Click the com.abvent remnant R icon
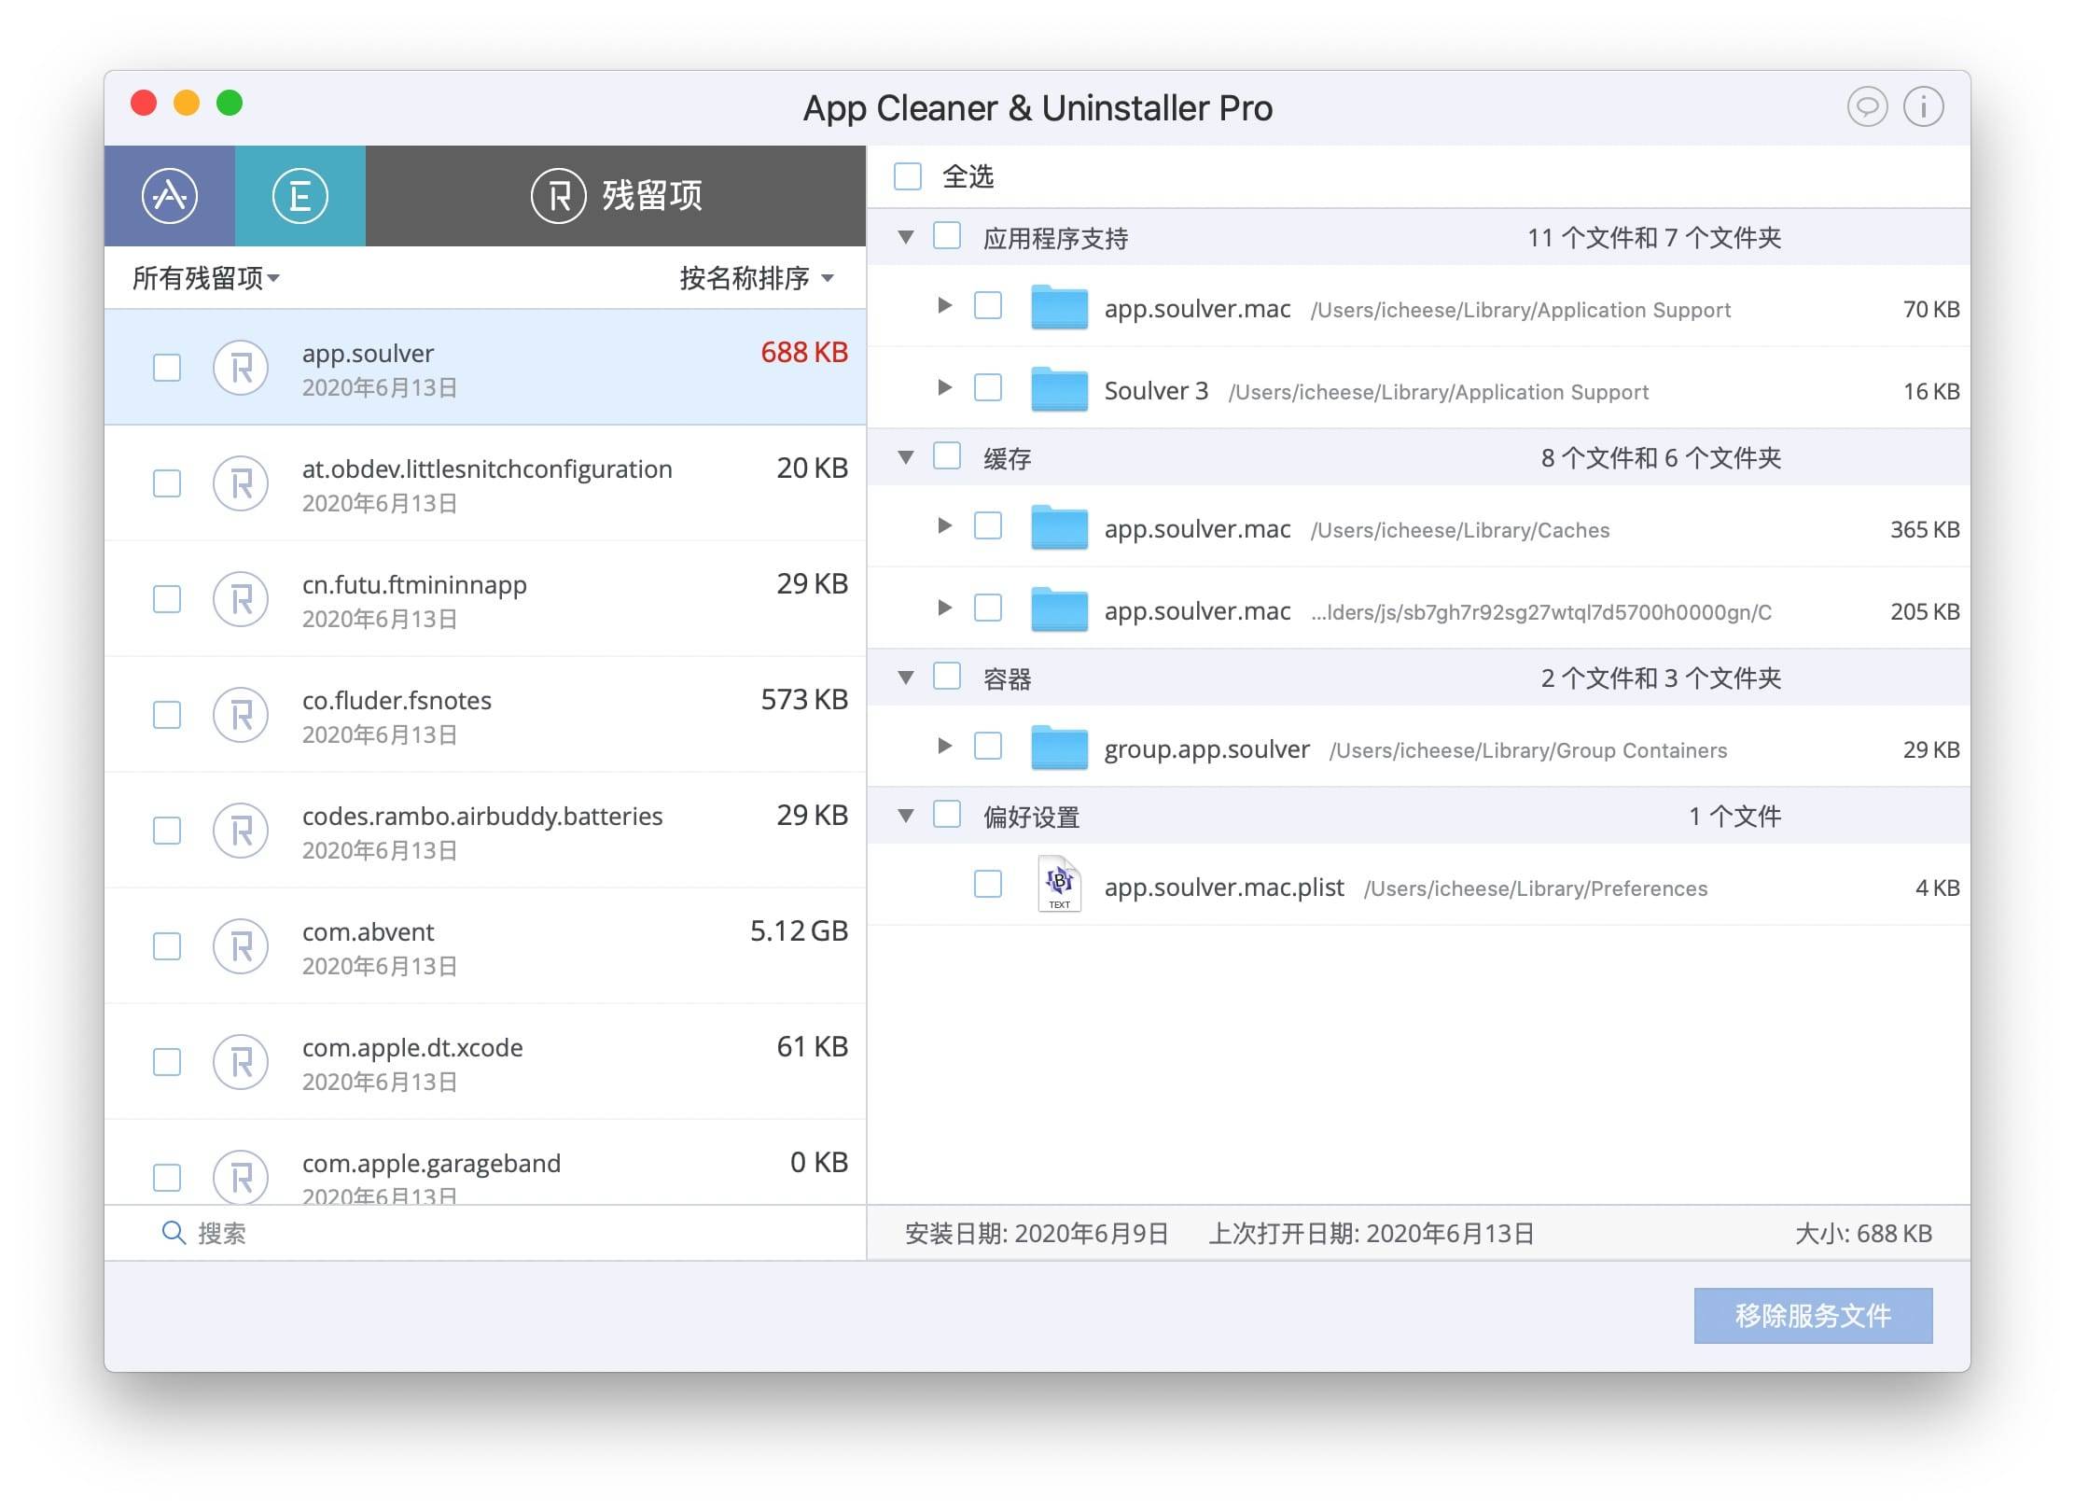2075x1510 pixels. pyautogui.click(x=241, y=946)
